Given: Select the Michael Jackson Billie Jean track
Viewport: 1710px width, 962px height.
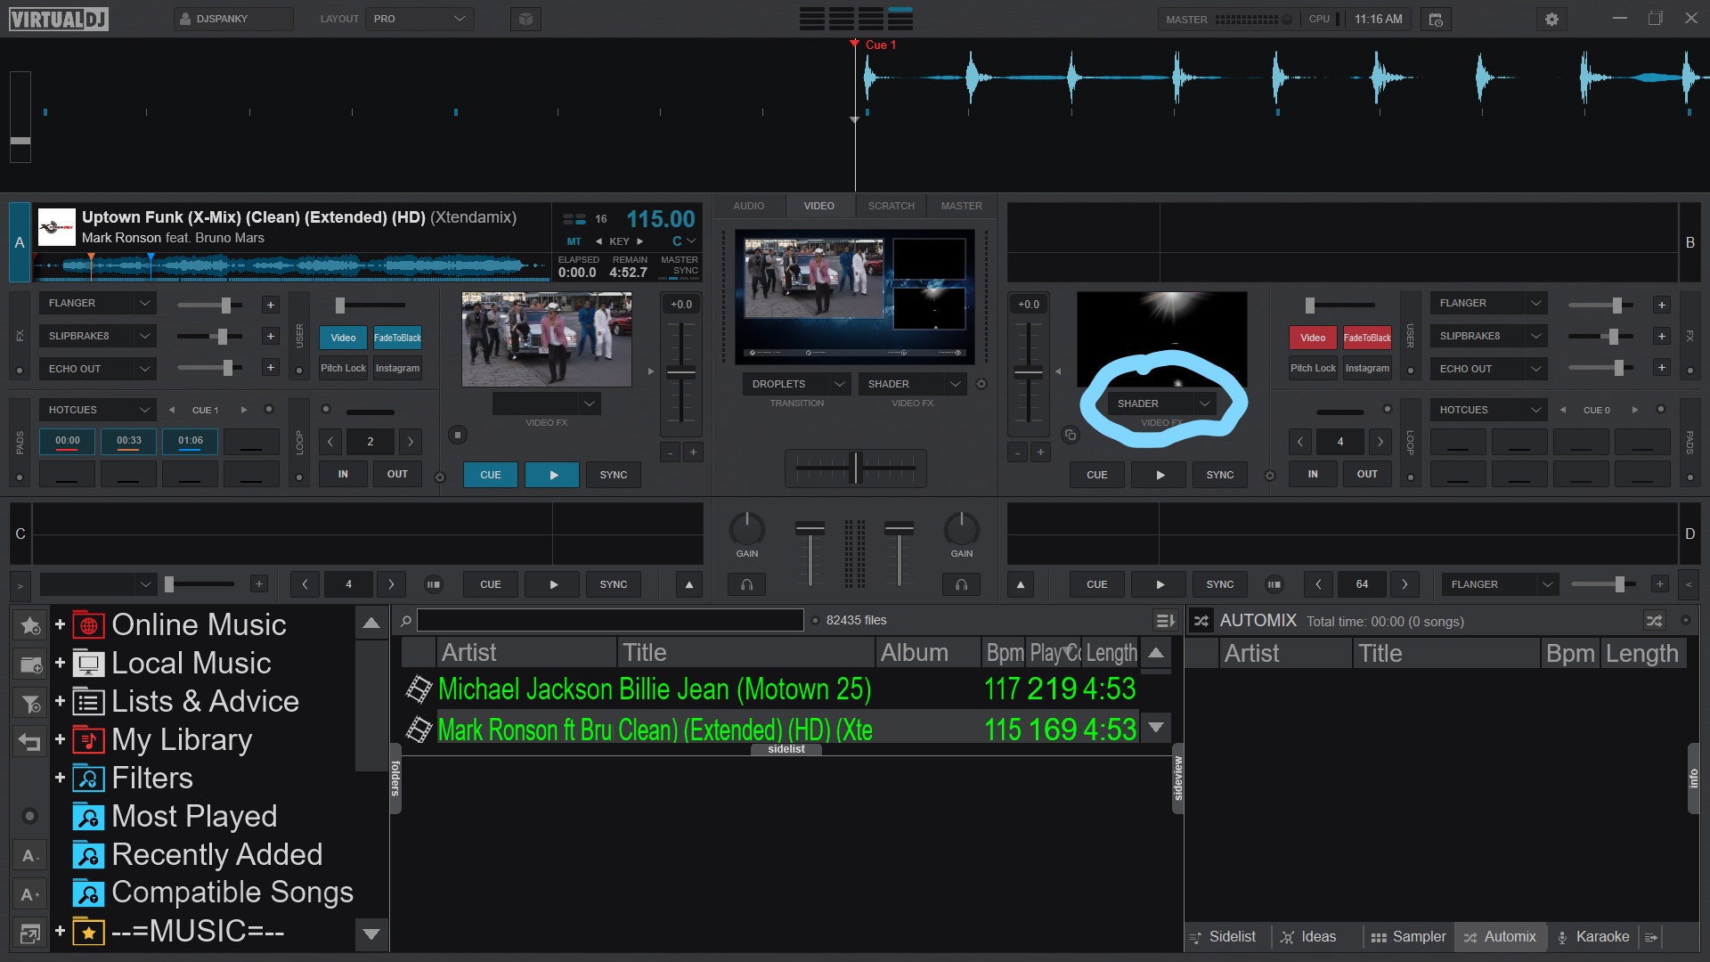Looking at the screenshot, I should [x=655, y=689].
